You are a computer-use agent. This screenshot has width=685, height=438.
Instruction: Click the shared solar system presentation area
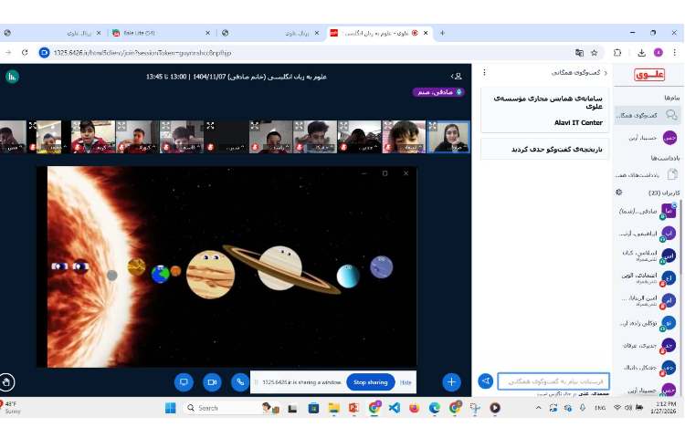point(227,266)
